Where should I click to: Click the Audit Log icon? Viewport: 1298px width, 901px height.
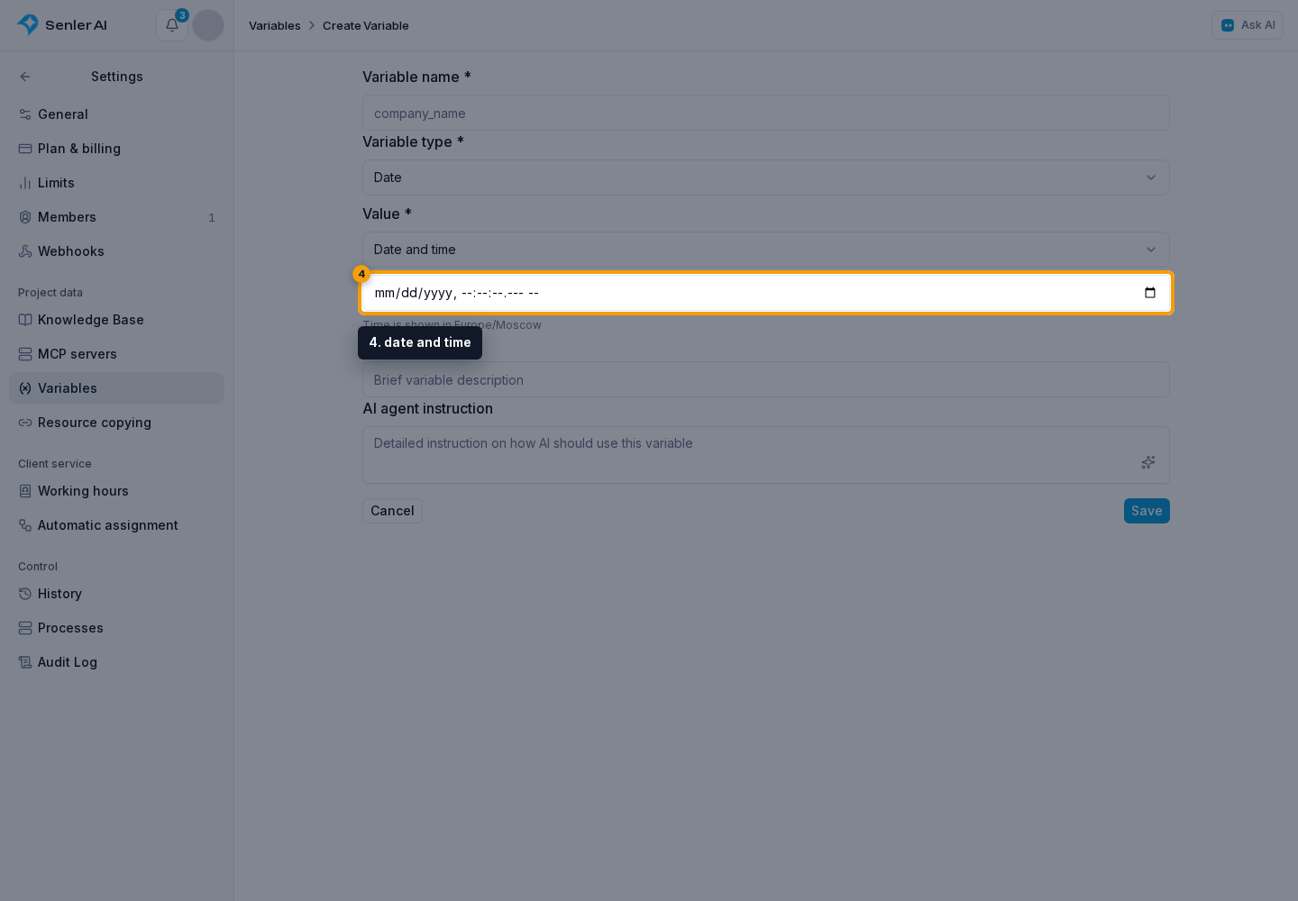coord(25,662)
